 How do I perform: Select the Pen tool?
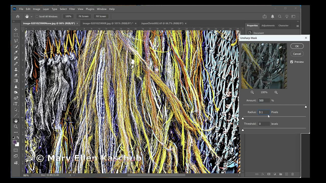(x=16, y=98)
